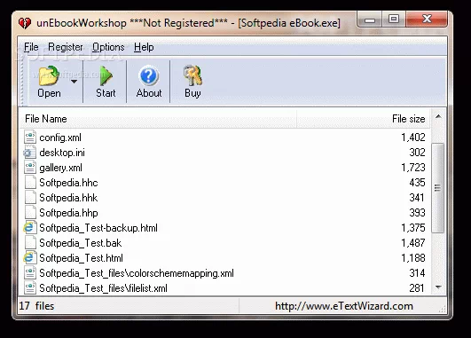Select the Softpedia.hhc file name

(x=69, y=183)
